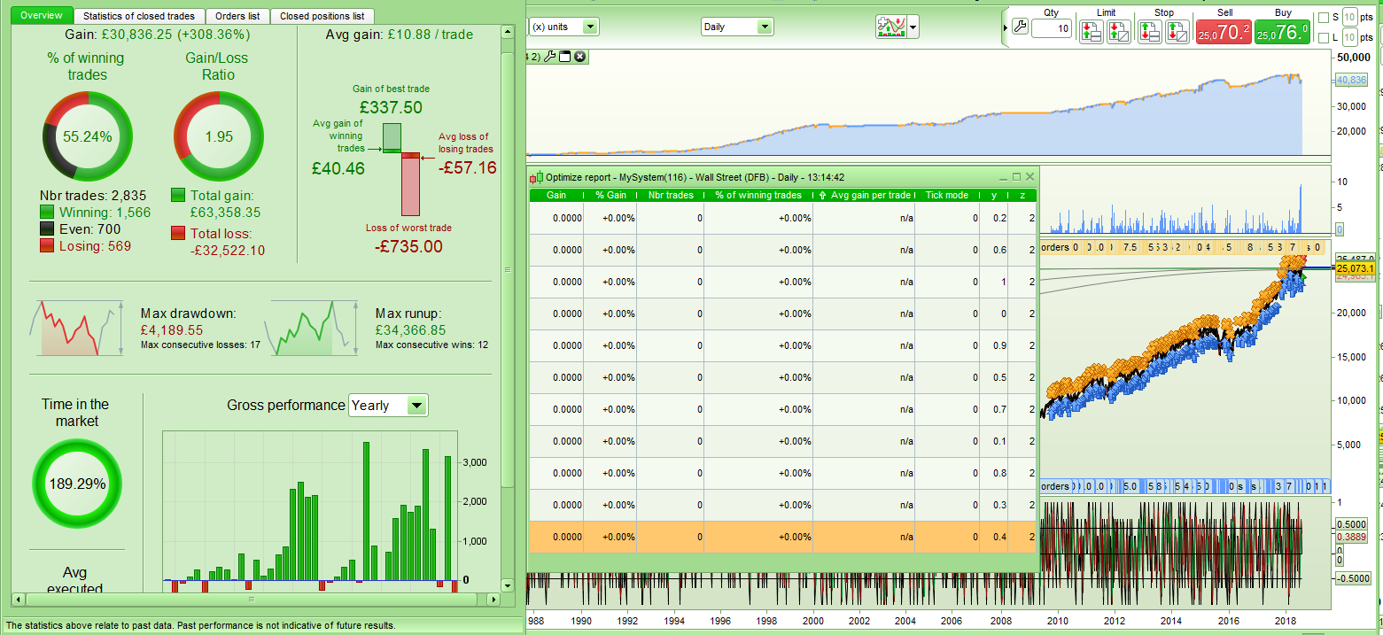Screen dimensions: 1383x635
Task: Enable the L points checkbox
Action: pyautogui.click(x=1324, y=37)
